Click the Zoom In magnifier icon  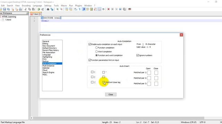tap(57, 9)
